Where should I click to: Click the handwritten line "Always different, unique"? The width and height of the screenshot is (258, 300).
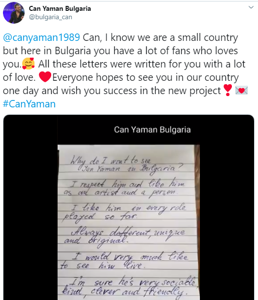(128, 233)
